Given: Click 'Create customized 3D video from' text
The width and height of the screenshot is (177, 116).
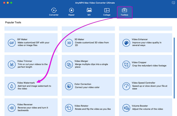Looking at the screenshot, I should coord(92,43).
